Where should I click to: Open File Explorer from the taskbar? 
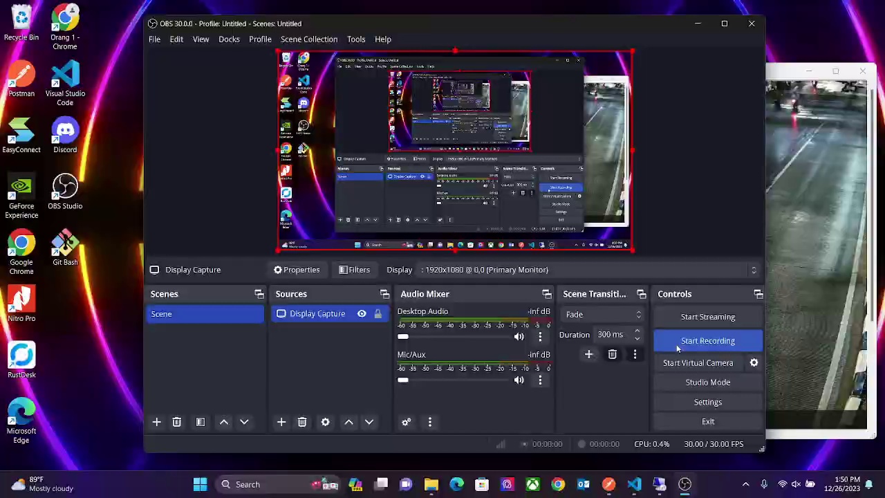[x=431, y=485]
